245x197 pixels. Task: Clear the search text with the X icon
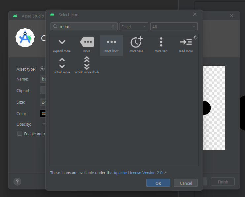[x=113, y=26]
